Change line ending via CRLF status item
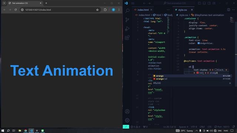Image resolution: width=237 pixels, height=133 pixels. [202, 127]
